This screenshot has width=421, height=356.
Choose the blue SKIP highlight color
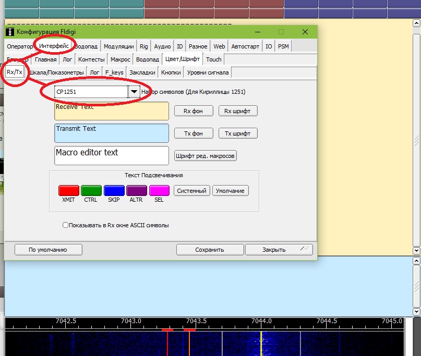click(x=114, y=191)
